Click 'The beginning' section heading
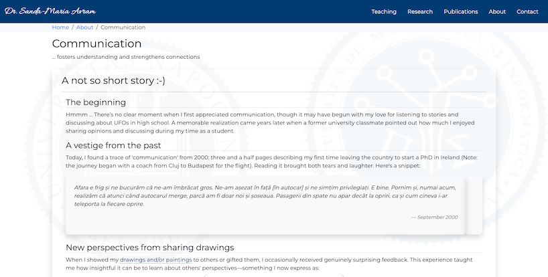 [x=96, y=102]
